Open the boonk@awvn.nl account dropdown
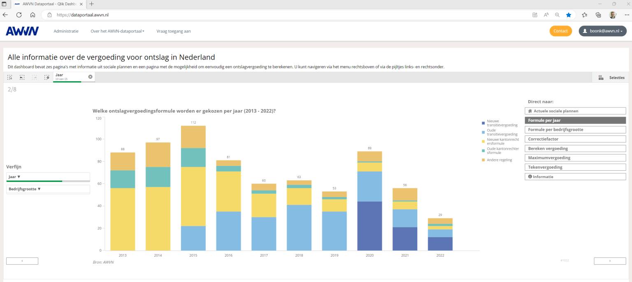This screenshot has width=632, height=282. coord(602,31)
